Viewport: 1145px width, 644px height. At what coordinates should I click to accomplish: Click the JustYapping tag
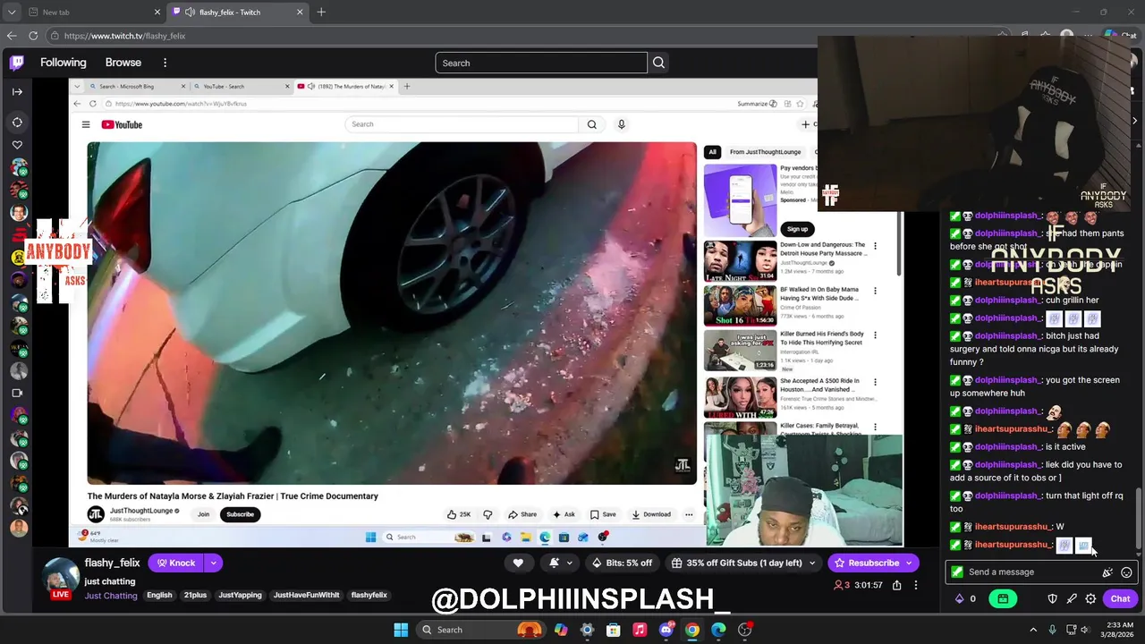click(x=240, y=596)
